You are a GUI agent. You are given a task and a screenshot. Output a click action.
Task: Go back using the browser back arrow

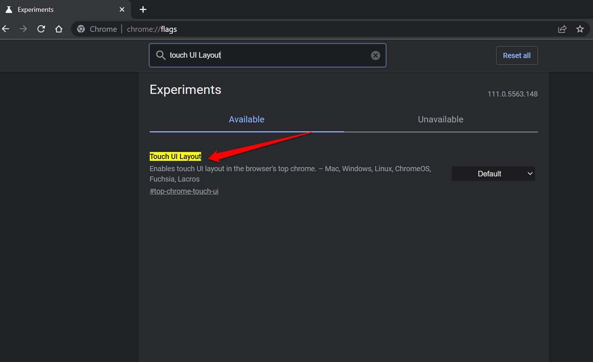pos(6,29)
